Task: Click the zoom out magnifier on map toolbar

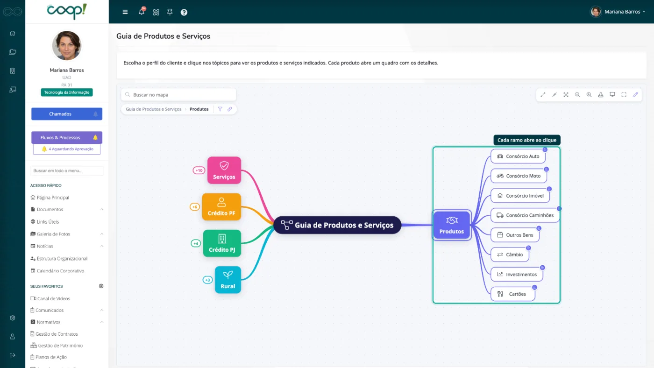Action: tap(577, 95)
